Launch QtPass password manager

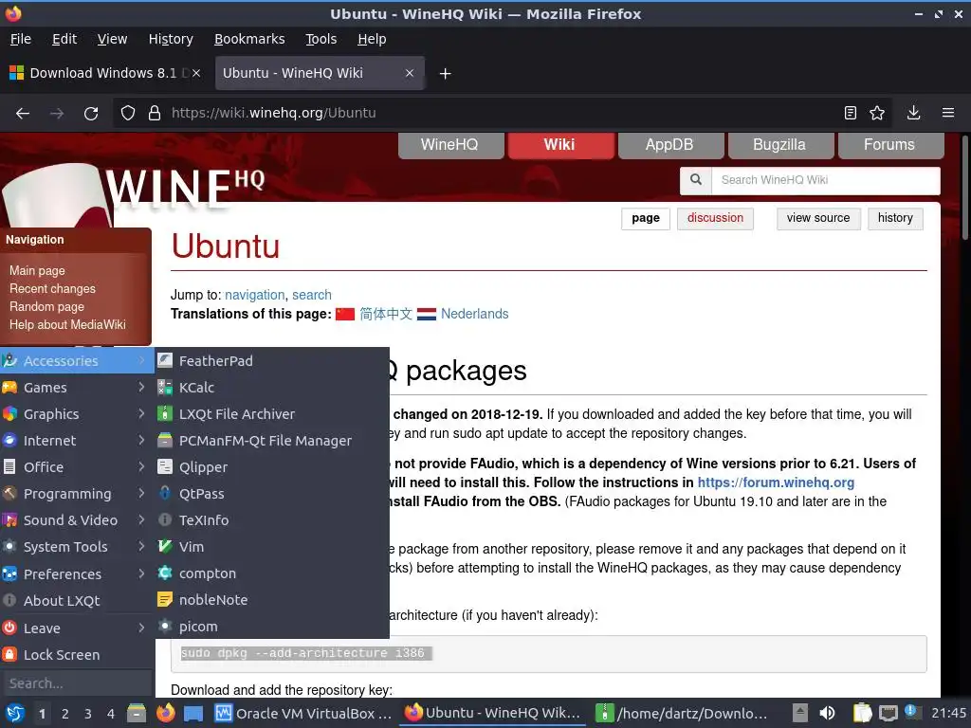tap(272, 493)
